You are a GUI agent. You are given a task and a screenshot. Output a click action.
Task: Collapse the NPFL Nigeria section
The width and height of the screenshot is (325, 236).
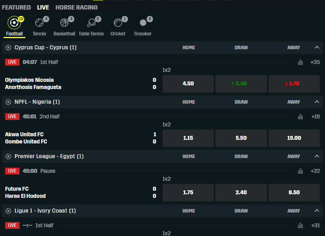[317, 102]
